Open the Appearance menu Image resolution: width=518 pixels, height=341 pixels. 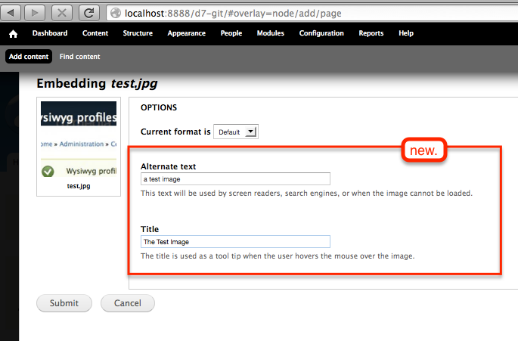tap(186, 33)
